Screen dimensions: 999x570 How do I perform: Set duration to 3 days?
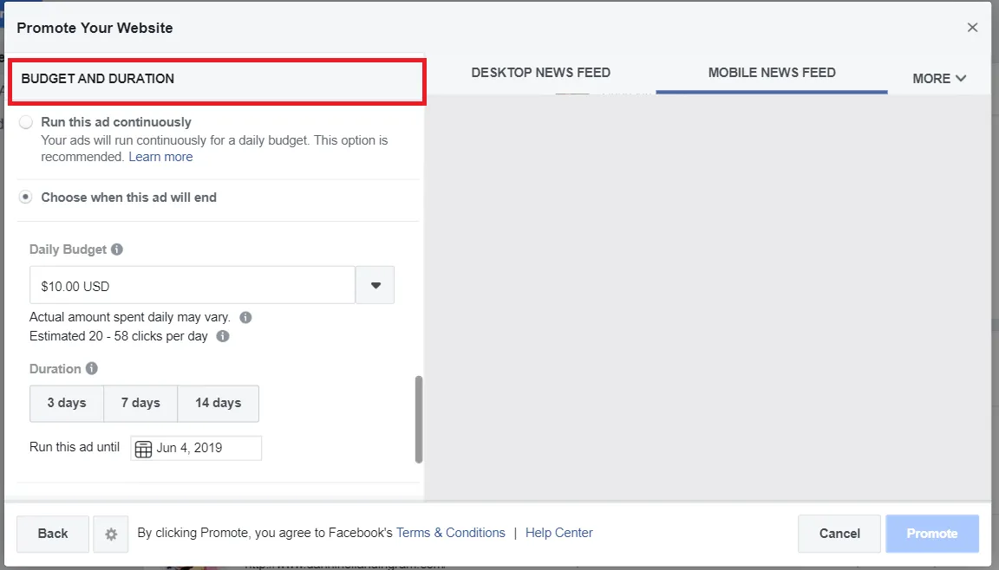click(67, 403)
